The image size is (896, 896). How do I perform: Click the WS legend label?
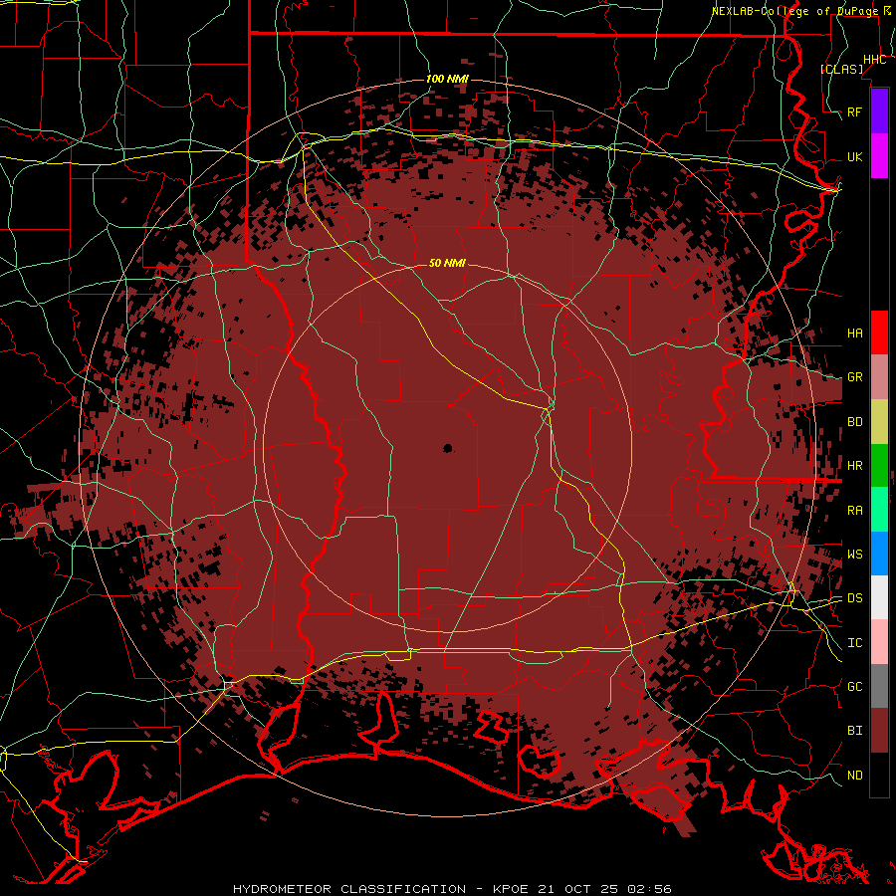click(x=855, y=554)
